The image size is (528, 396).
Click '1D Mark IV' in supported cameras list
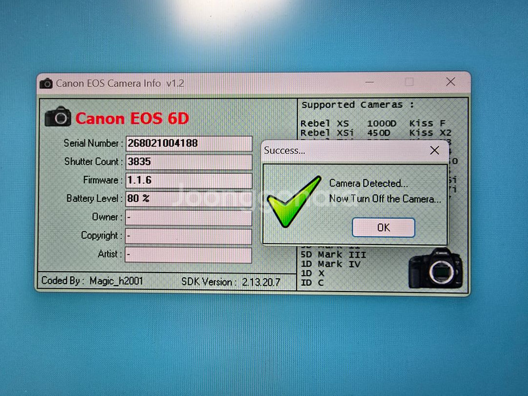click(331, 264)
